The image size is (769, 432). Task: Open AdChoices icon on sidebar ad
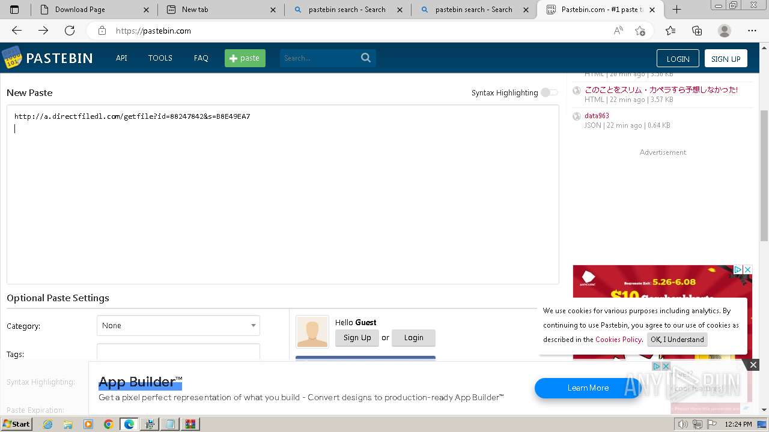tap(738, 270)
